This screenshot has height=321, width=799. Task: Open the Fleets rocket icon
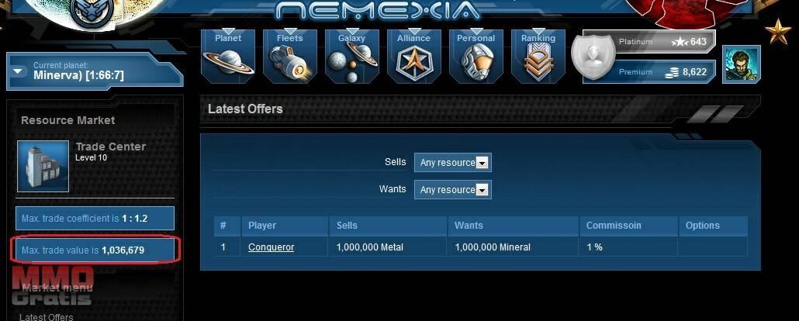pos(290,56)
